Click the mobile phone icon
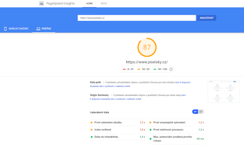The width and height of the screenshot is (244, 147). [x=5, y=29]
